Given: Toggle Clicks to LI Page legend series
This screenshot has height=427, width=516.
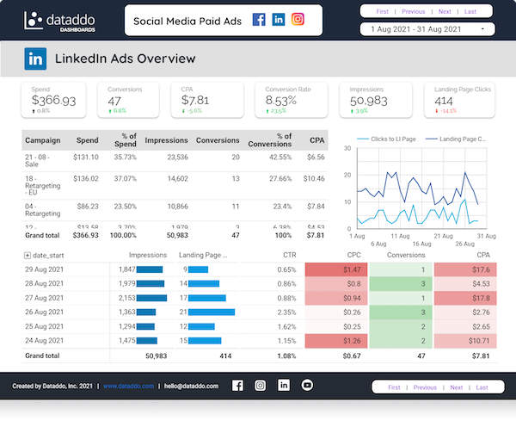Looking at the screenshot, I should point(386,139).
